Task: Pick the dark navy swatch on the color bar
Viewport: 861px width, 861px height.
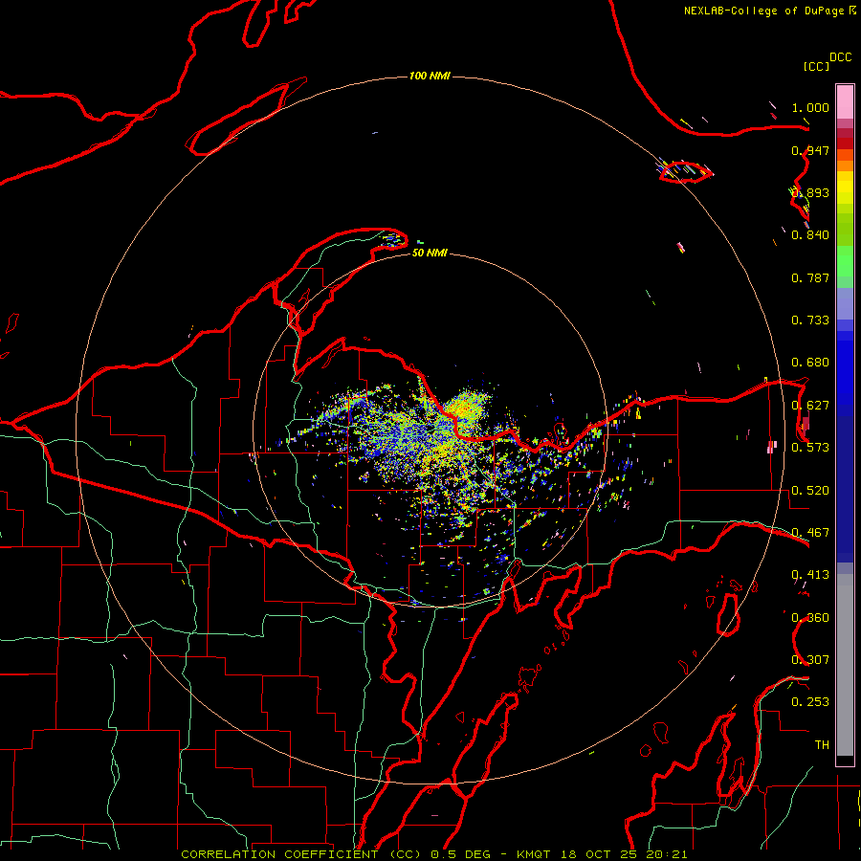Action: 845,489
